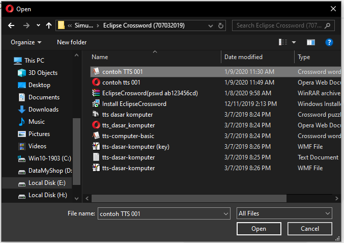344x243 pixels.
Task: Create a New folder
Action: 72,42
